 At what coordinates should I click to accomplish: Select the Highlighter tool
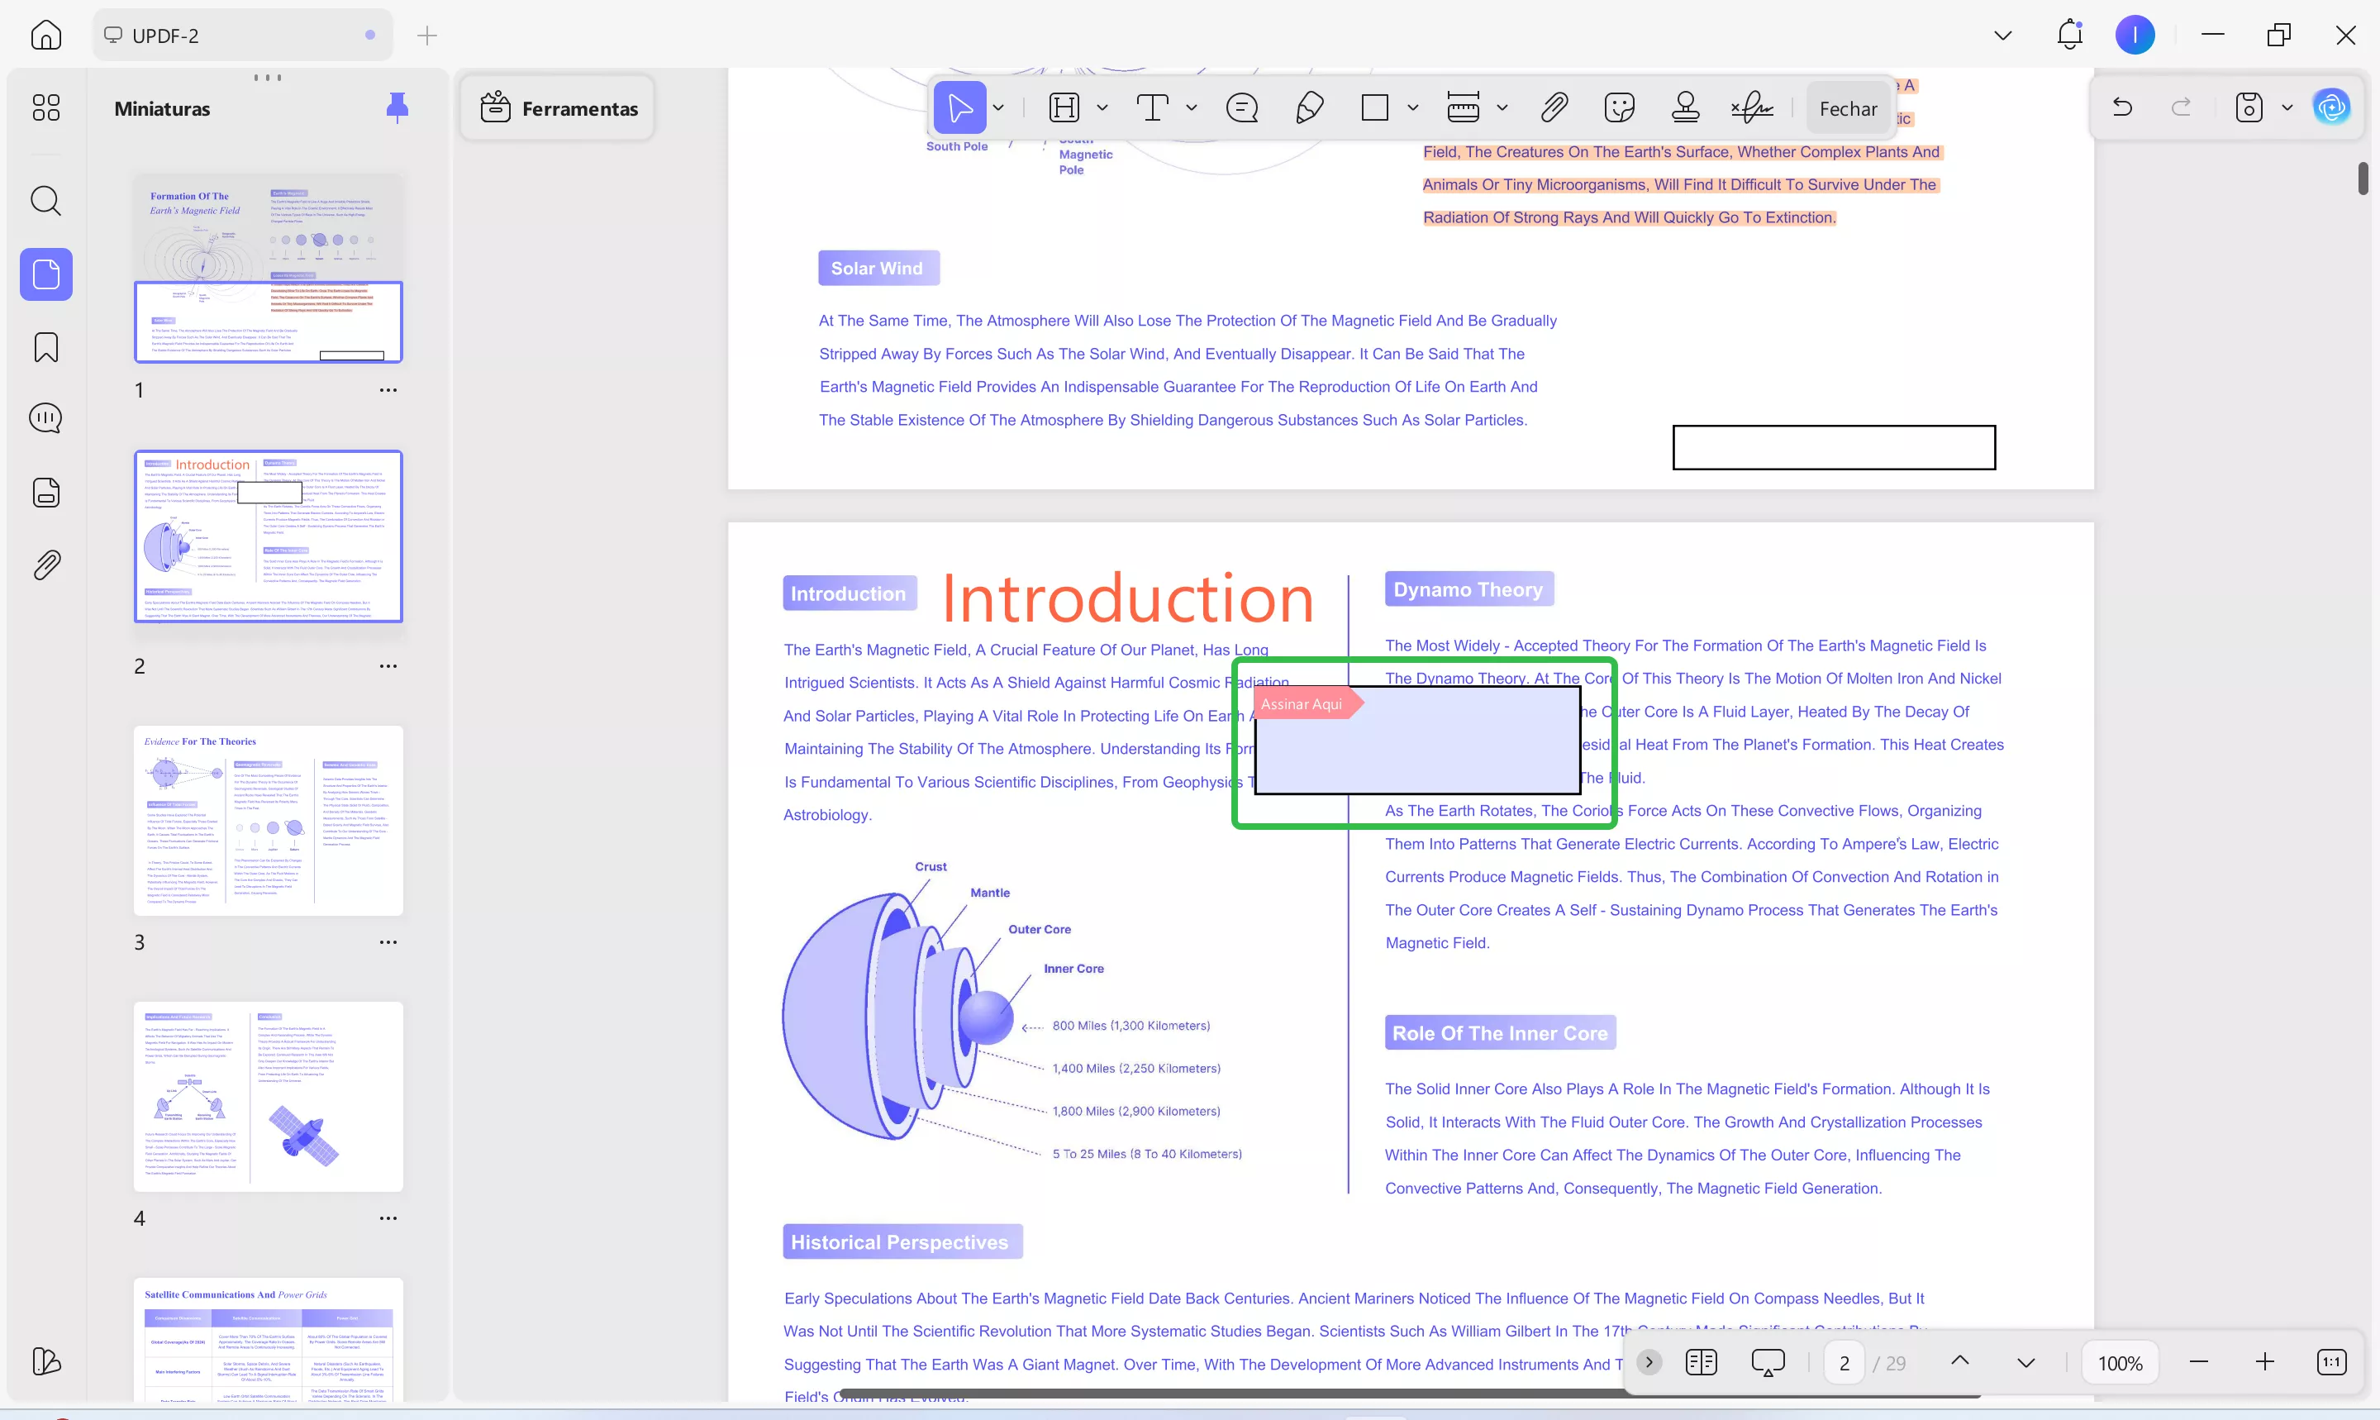(x=1064, y=107)
